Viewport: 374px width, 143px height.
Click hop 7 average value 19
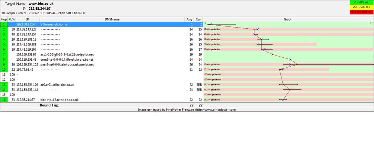(192, 54)
